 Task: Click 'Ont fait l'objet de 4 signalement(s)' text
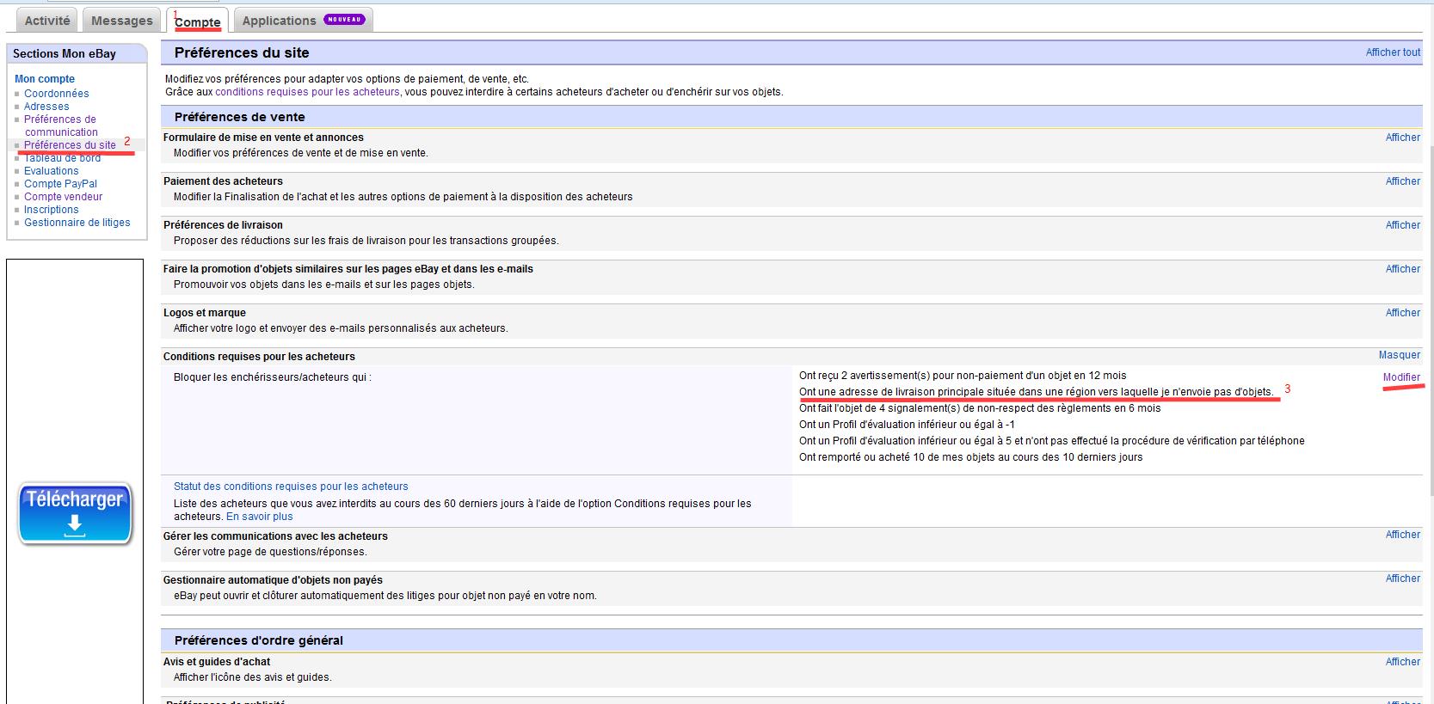click(x=980, y=408)
